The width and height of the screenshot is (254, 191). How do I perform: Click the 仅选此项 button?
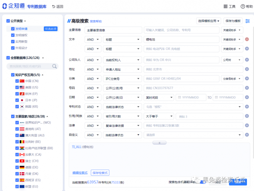click(x=50, y=29)
